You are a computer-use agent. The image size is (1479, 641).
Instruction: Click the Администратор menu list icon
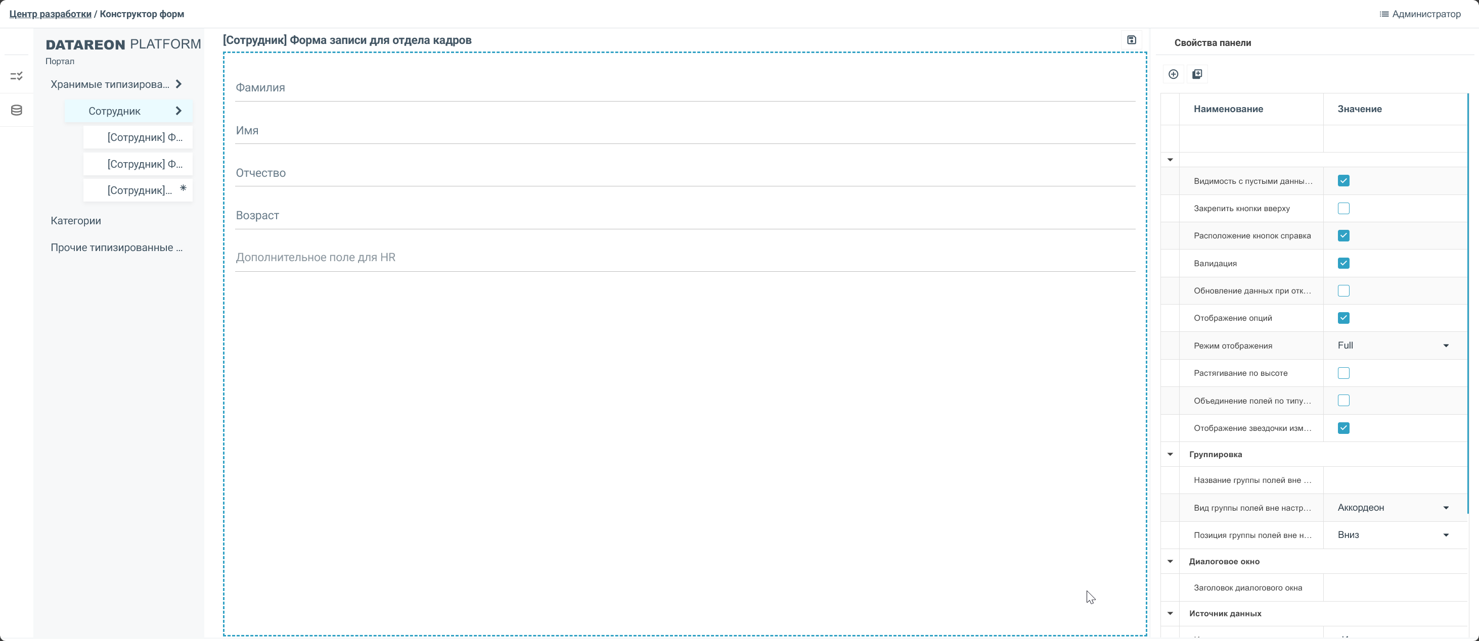1384,14
